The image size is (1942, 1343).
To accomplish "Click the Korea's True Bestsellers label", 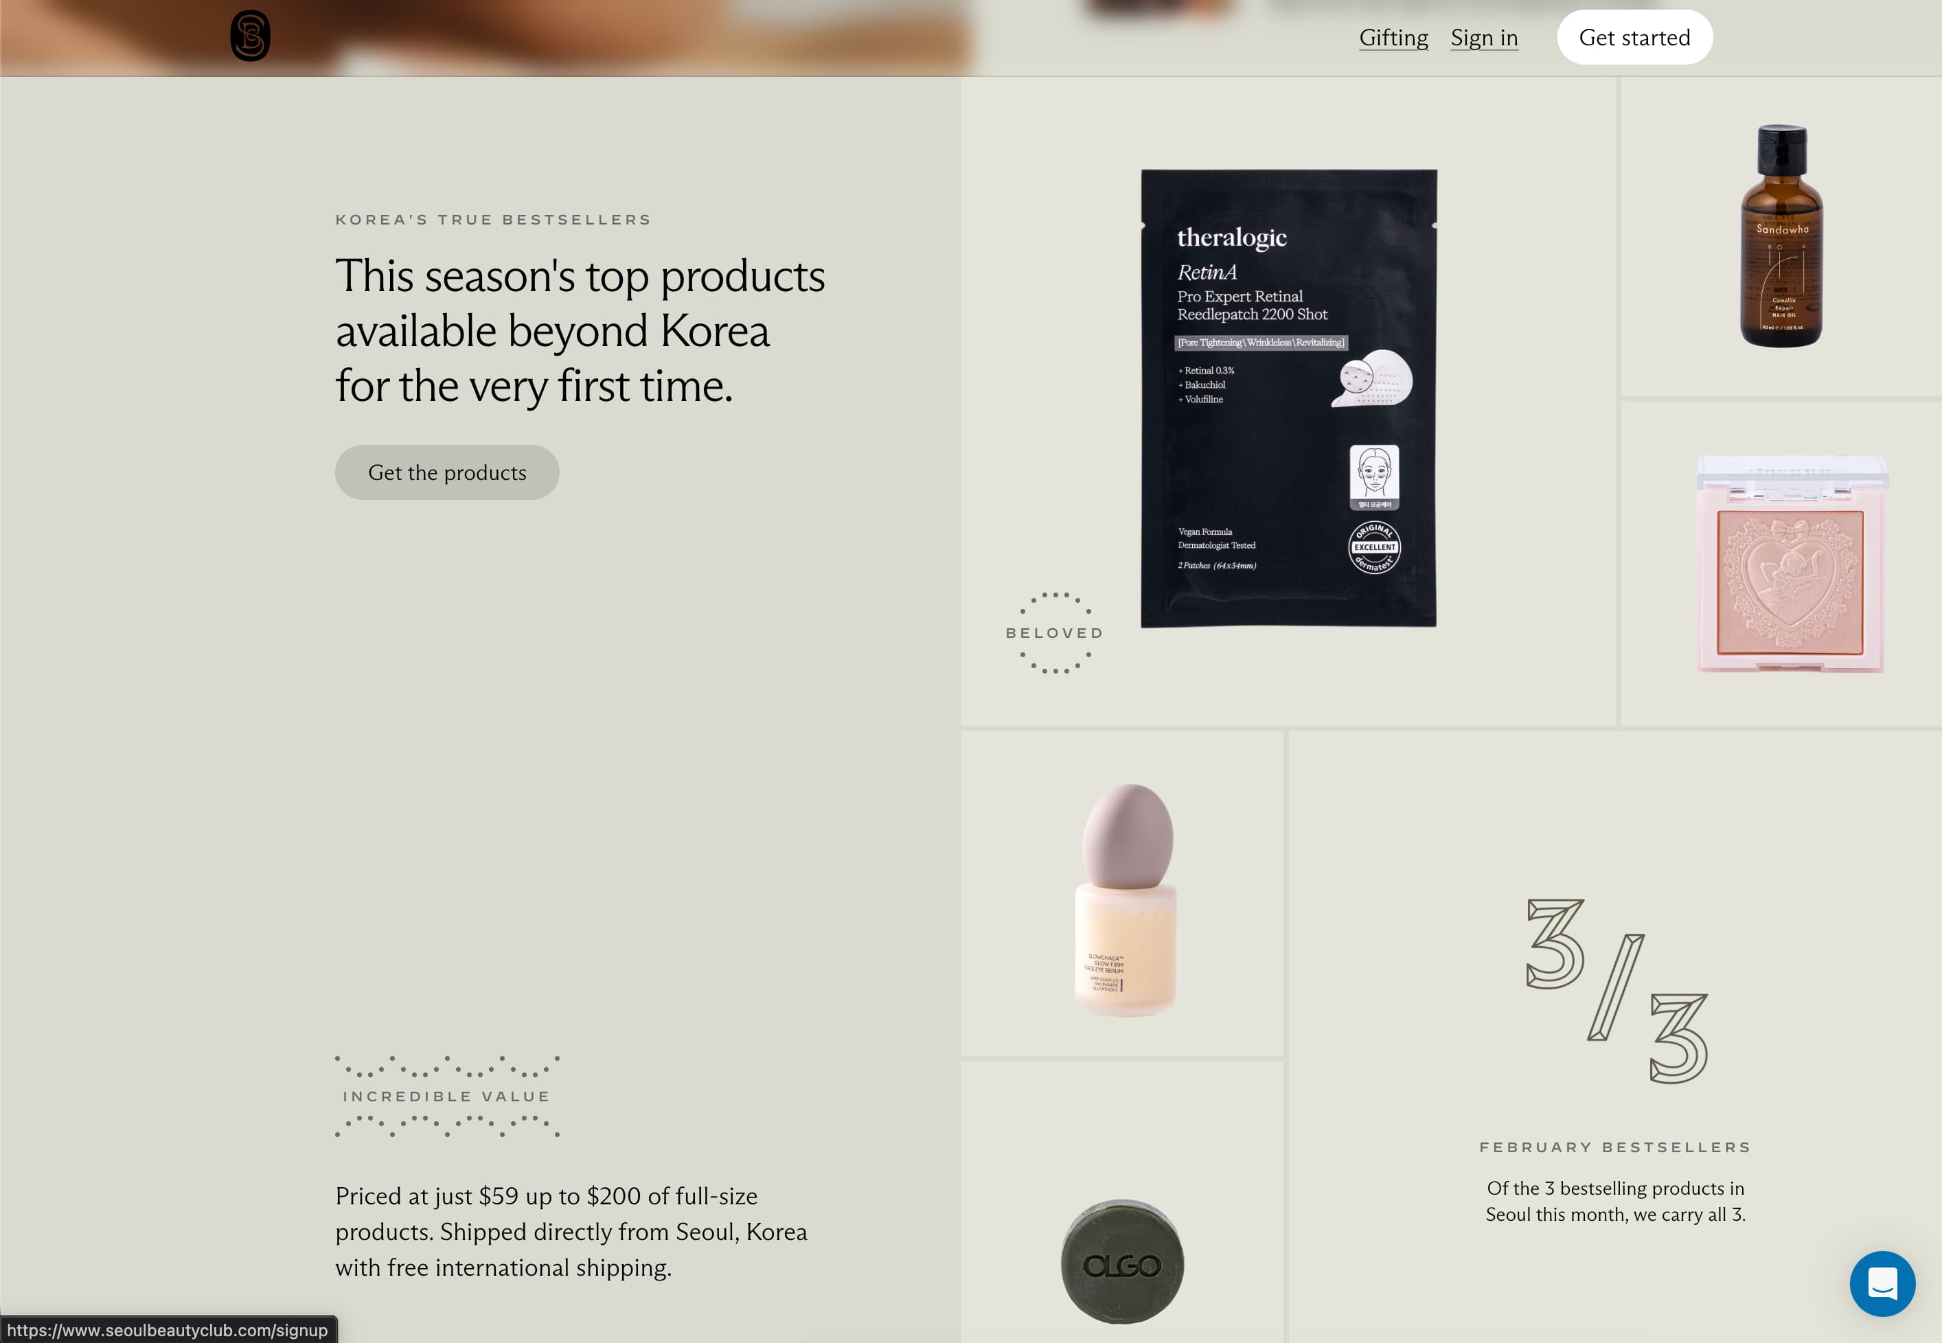I will [x=493, y=220].
